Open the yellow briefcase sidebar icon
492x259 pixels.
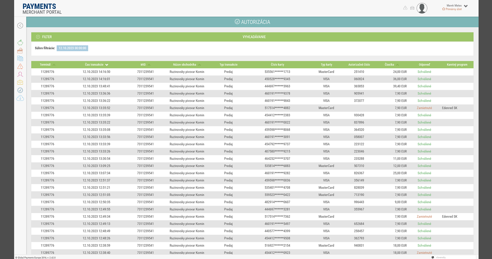point(20,82)
